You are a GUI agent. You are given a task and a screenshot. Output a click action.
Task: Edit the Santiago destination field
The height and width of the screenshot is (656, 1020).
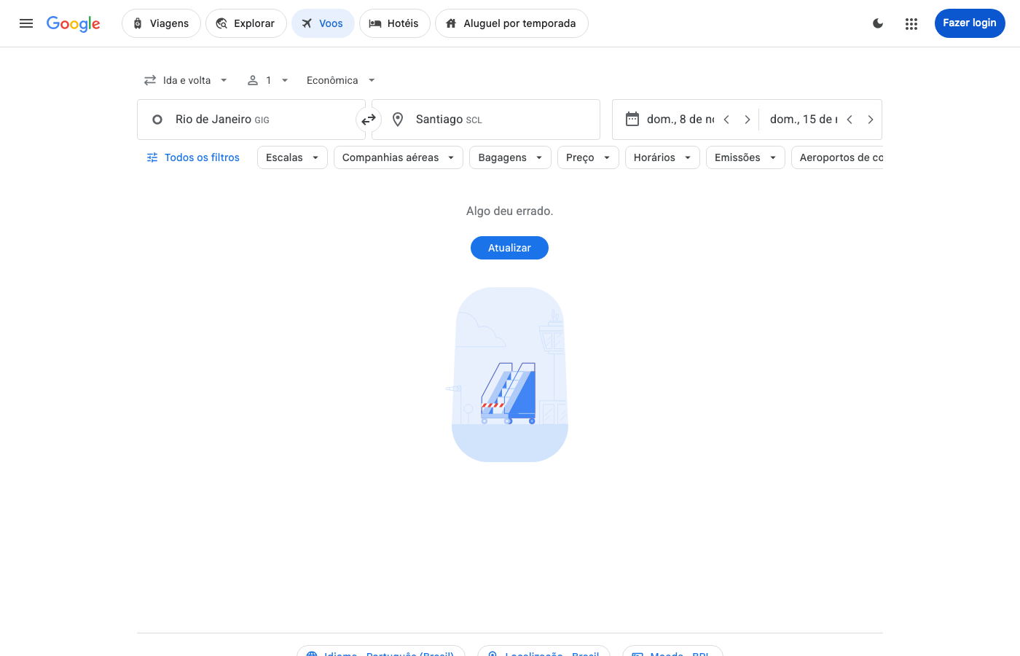486,120
